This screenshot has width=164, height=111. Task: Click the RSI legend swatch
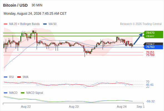pos(6,77)
